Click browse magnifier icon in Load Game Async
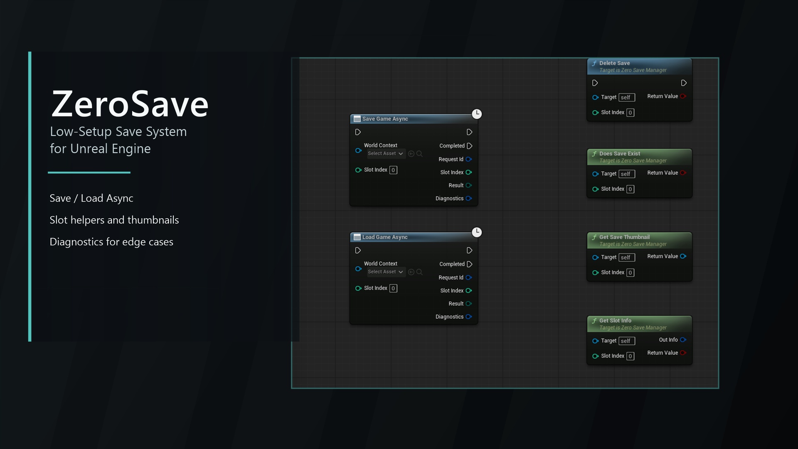The width and height of the screenshot is (798, 449). click(420, 272)
